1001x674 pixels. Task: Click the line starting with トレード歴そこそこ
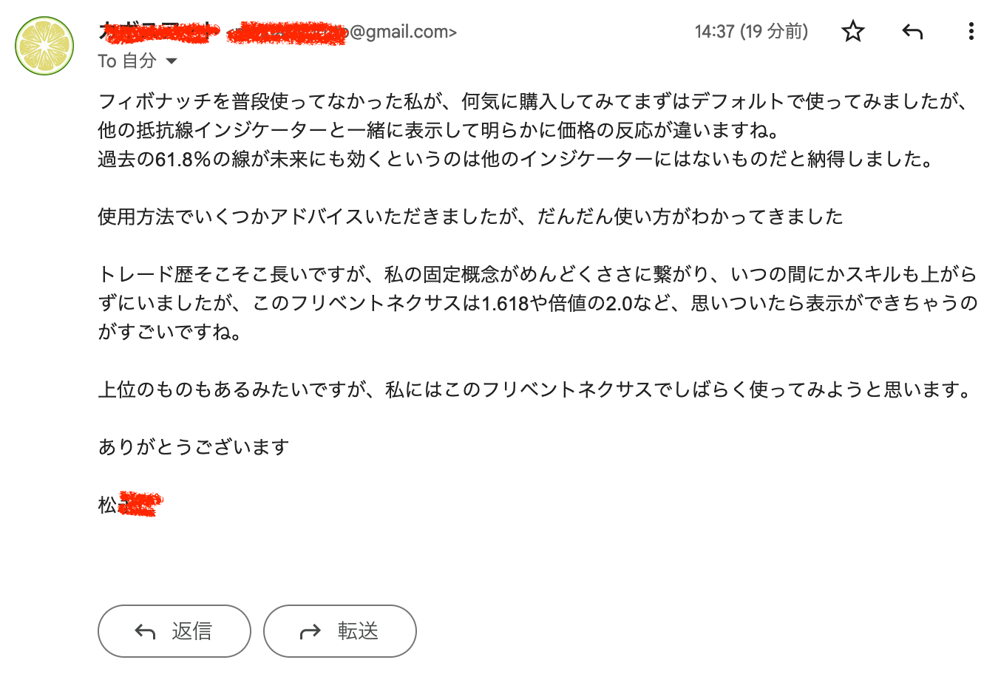537,274
